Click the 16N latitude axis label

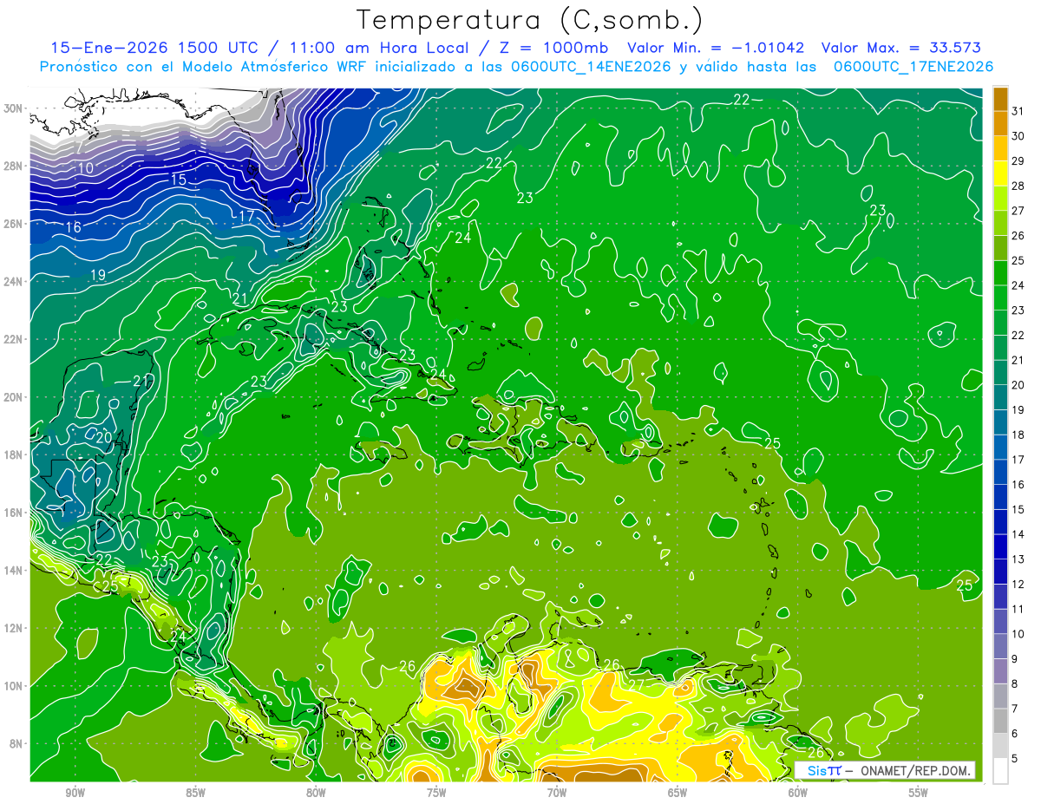(x=14, y=513)
